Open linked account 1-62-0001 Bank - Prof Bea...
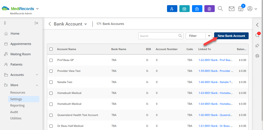Viewport: 263px width, 130px height. (216, 60)
